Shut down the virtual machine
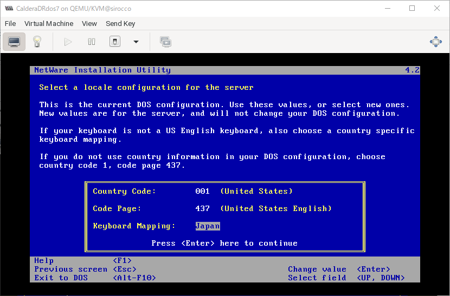The image size is (450, 296). (115, 42)
